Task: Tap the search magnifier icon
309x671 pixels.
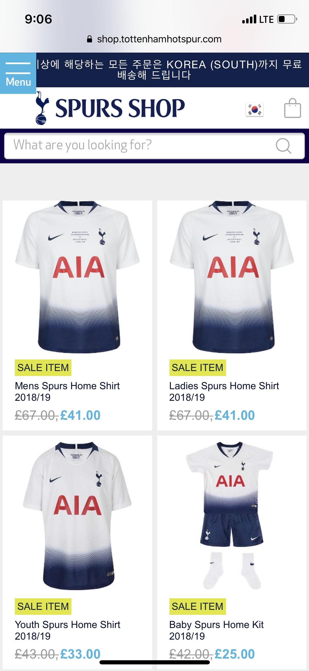Action: 283,146
